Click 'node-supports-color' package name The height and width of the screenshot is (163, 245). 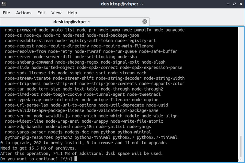pos(162,83)
